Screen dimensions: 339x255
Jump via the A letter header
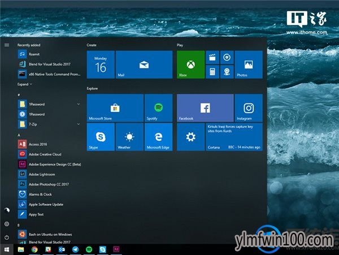[x=19, y=135]
